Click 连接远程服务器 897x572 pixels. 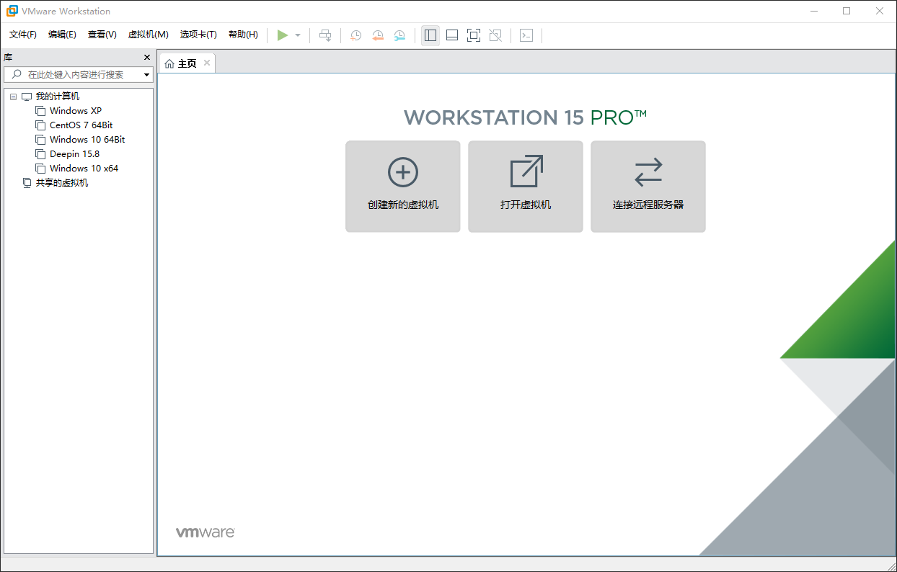tap(648, 186)
